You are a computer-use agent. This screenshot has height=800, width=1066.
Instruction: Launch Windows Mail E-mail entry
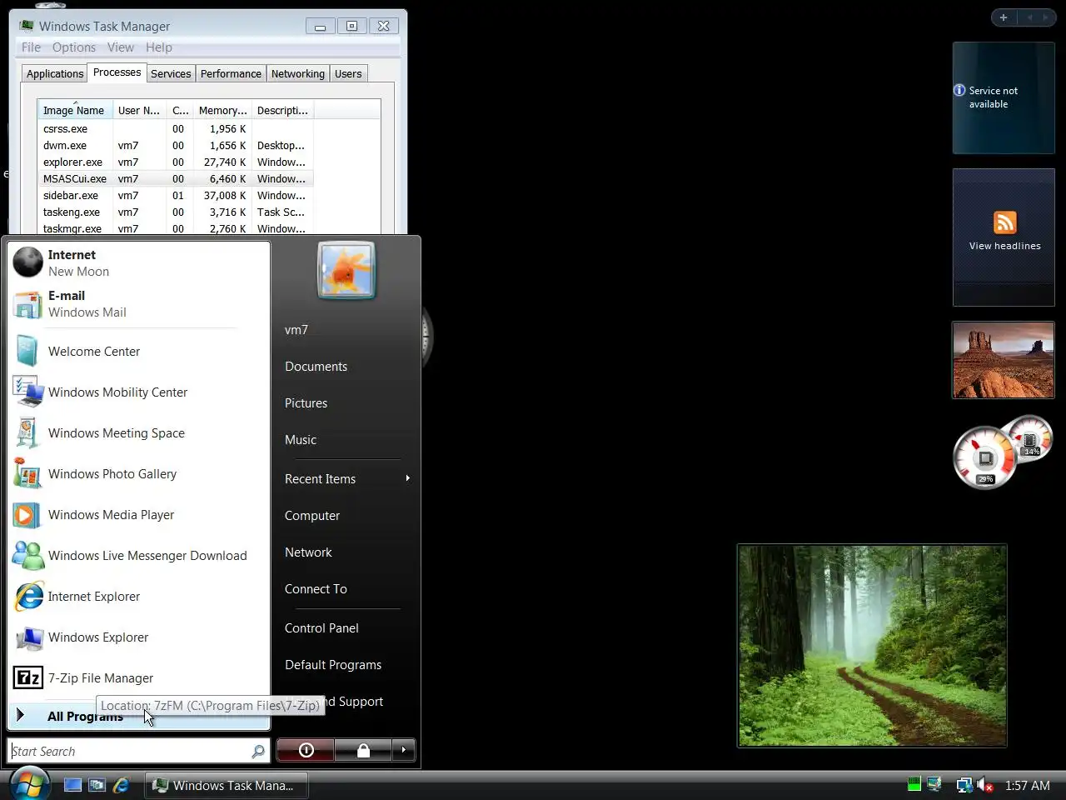click(x=139, y=303)
